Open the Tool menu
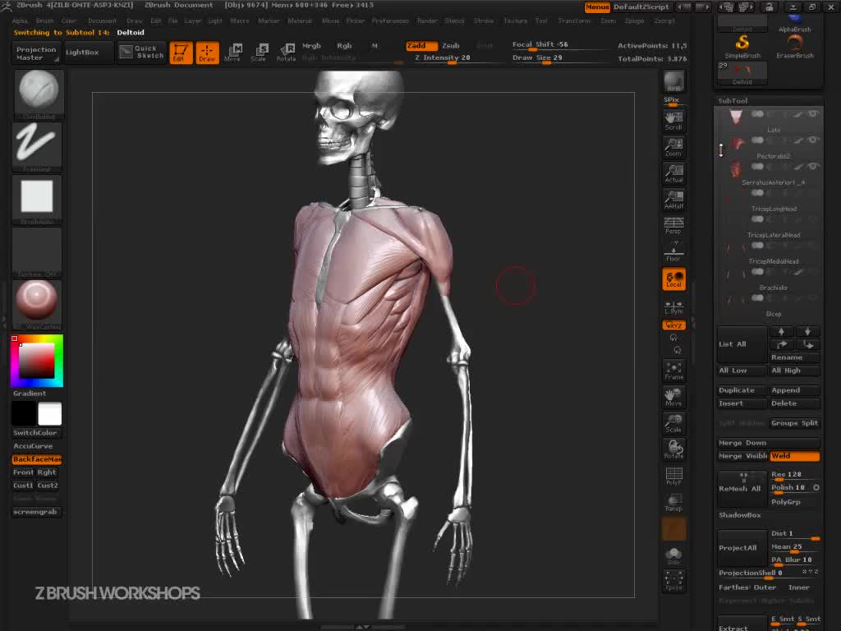The image size is (841, 631). 541,21
